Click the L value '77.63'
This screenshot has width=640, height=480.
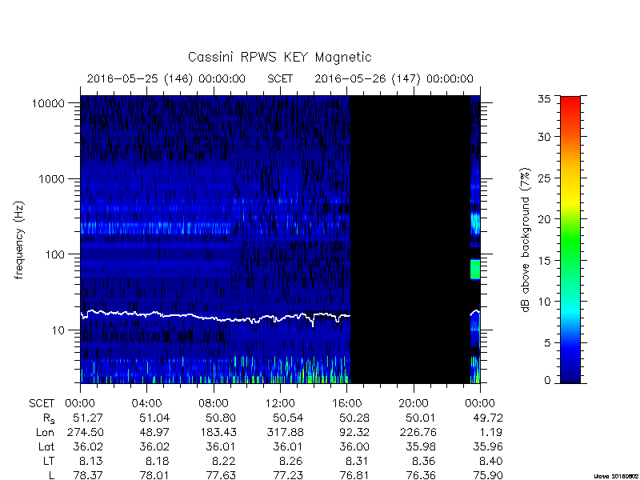(x=221, y=475)
